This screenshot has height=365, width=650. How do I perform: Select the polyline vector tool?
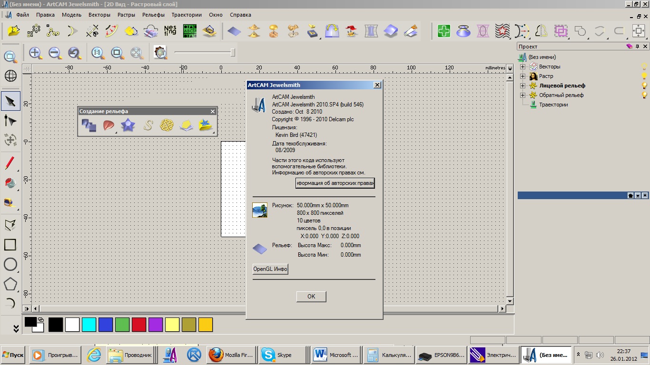coord(10,224)
